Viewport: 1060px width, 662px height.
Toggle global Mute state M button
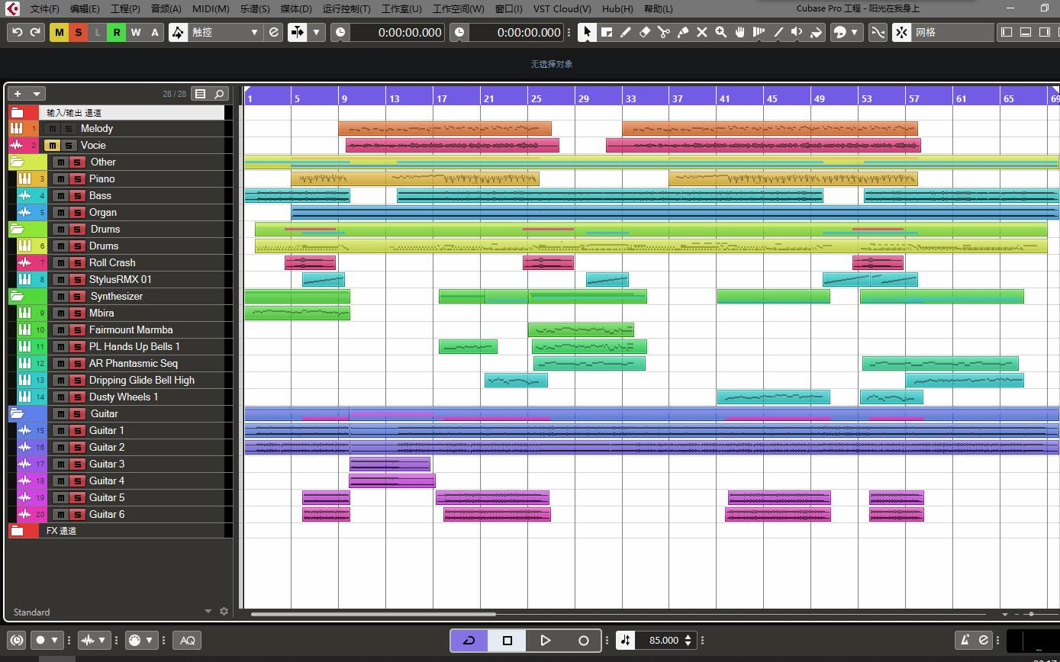point(60,32)
